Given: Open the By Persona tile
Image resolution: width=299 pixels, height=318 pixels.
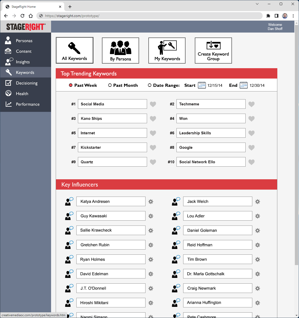Looking at the screenshot, I should [120, 50].
